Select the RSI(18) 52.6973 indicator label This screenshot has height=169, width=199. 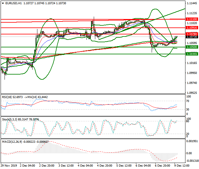pyautogui.click(x=12, y=97)
